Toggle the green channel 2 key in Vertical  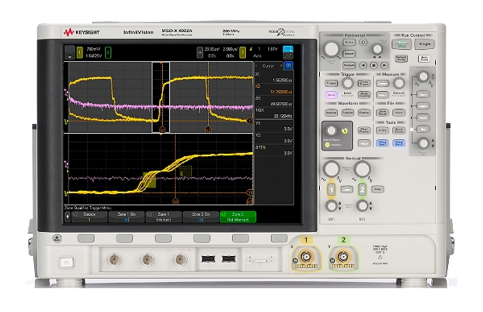pos(362,190)
